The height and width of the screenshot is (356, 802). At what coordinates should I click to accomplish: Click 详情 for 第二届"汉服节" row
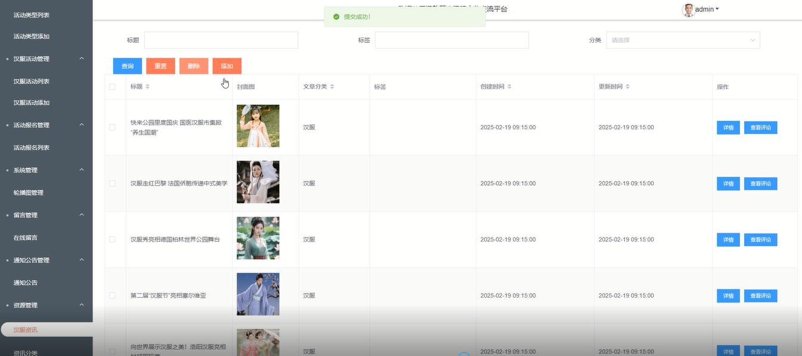tap(728, 295)
